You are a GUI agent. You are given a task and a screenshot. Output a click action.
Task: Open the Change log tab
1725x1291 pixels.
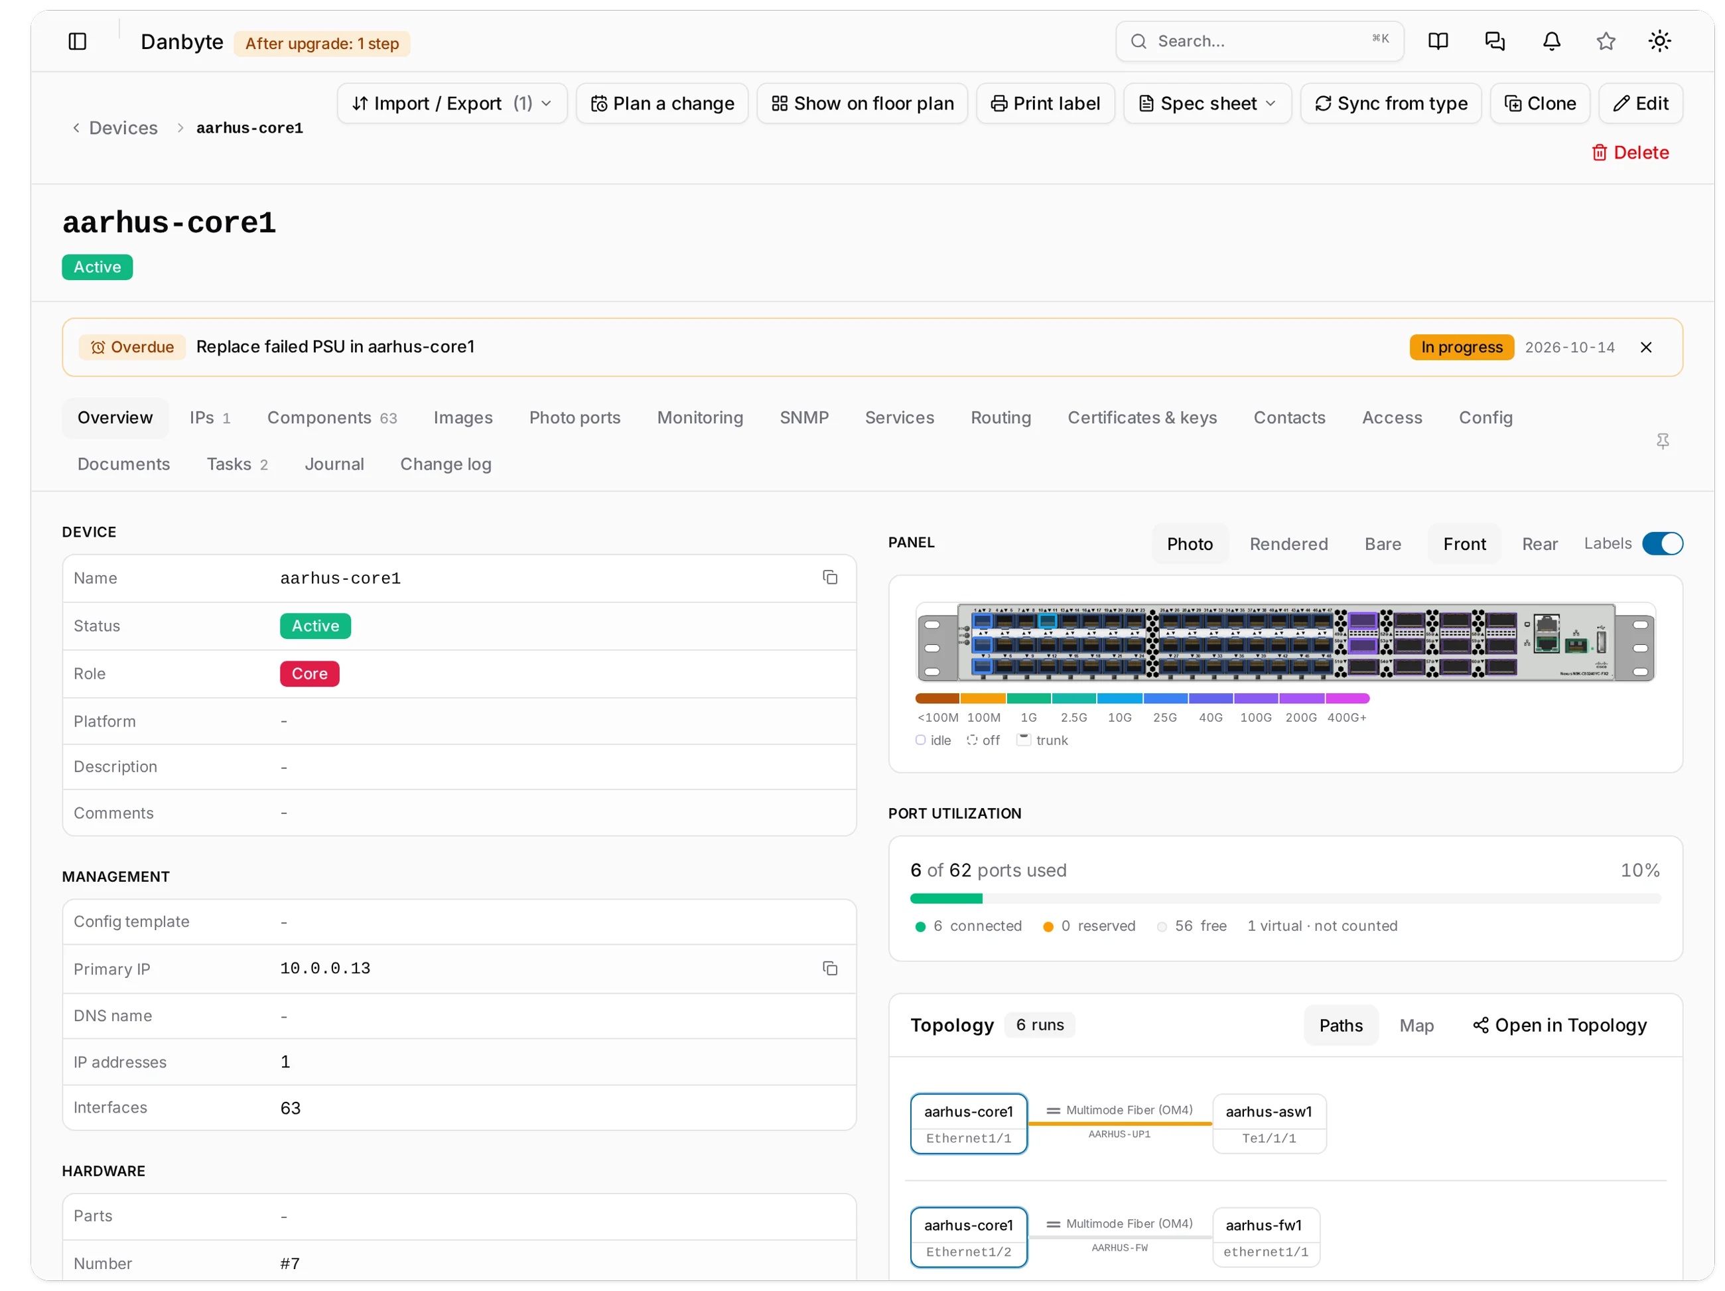coord(446,464)
